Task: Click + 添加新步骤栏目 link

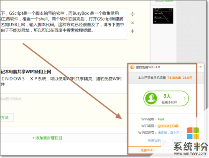Action: pos(47,138)
